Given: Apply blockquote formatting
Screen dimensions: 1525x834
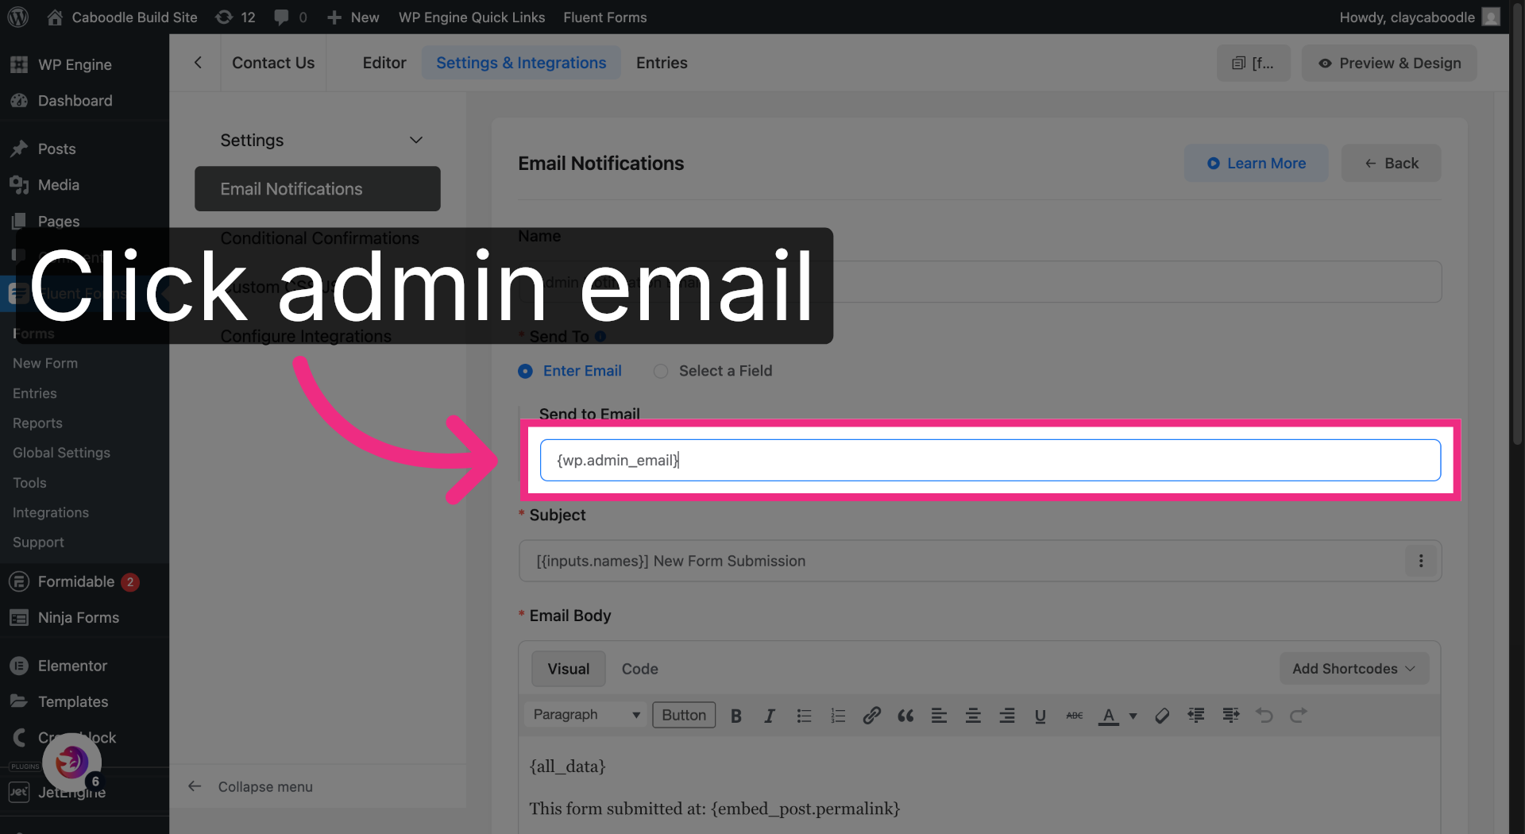Looking at the screenshot, I should [905, 716].
